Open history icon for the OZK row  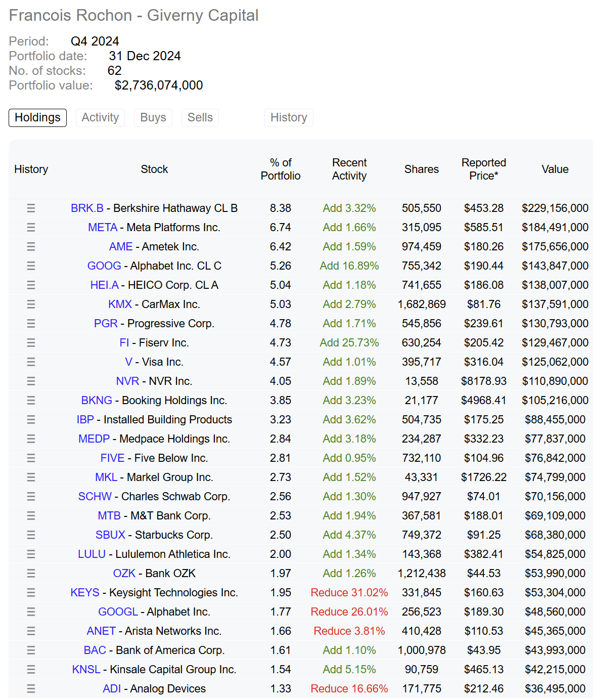coord(31,573)
